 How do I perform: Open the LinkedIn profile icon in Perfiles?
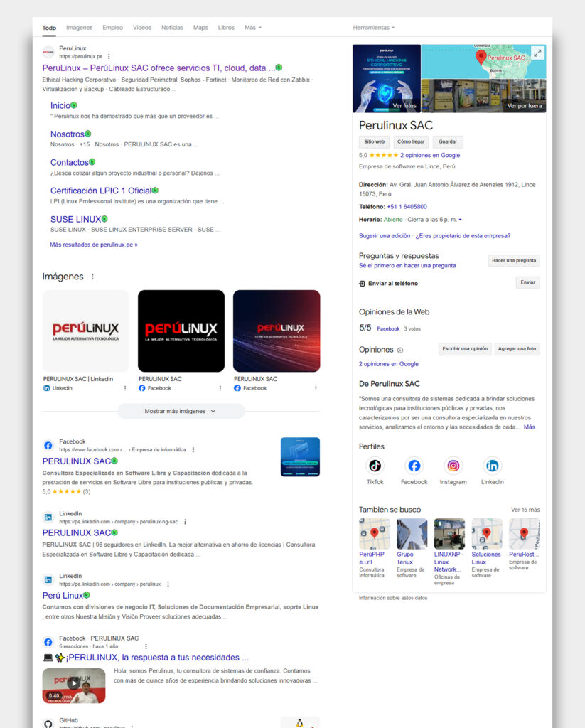[492, 466]
